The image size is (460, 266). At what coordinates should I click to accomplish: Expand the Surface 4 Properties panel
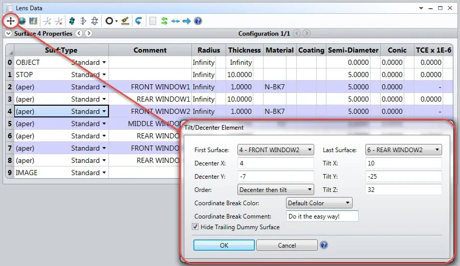[8, 33]
